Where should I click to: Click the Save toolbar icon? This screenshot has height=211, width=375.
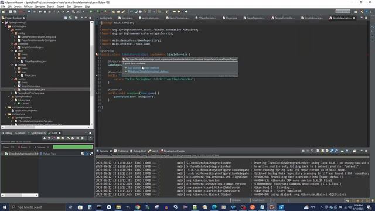[x=11, y=12]
